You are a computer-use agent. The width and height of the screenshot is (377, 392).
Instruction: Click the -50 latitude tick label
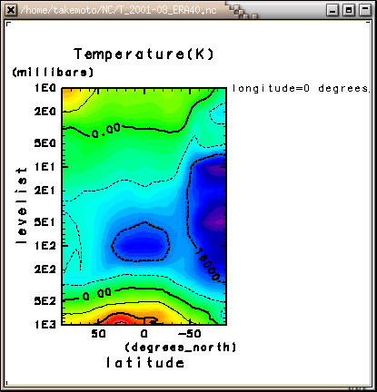(x=190, y=334)
